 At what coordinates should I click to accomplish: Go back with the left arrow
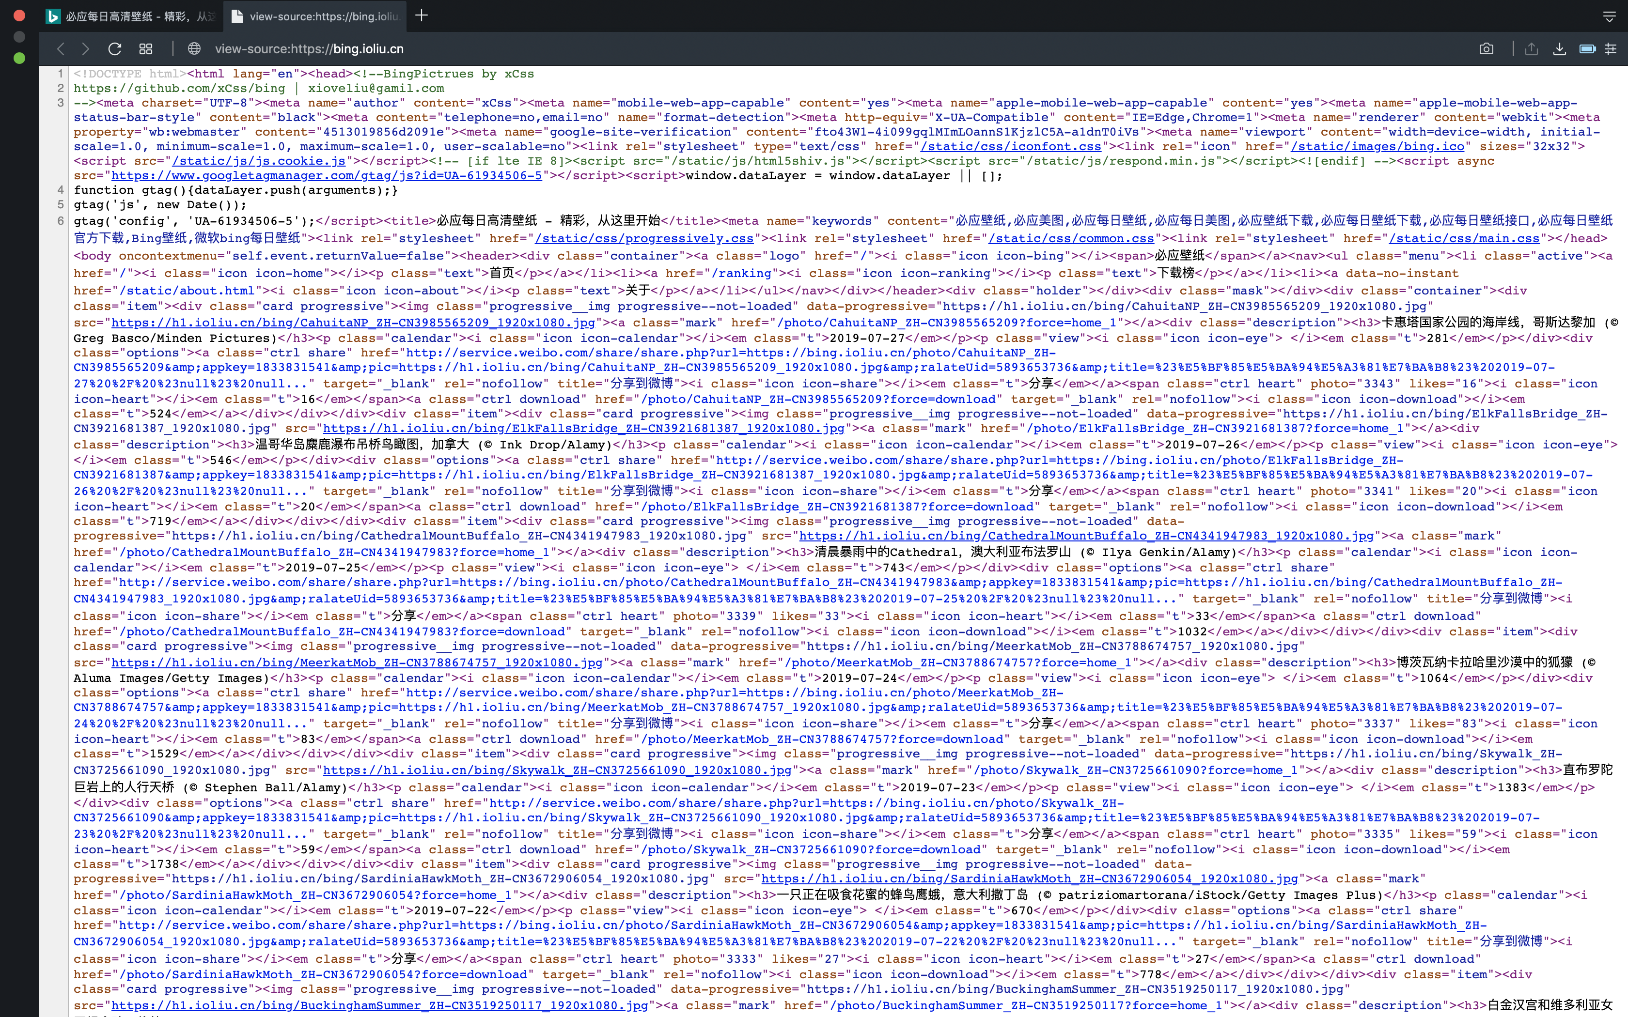[61, 48]
